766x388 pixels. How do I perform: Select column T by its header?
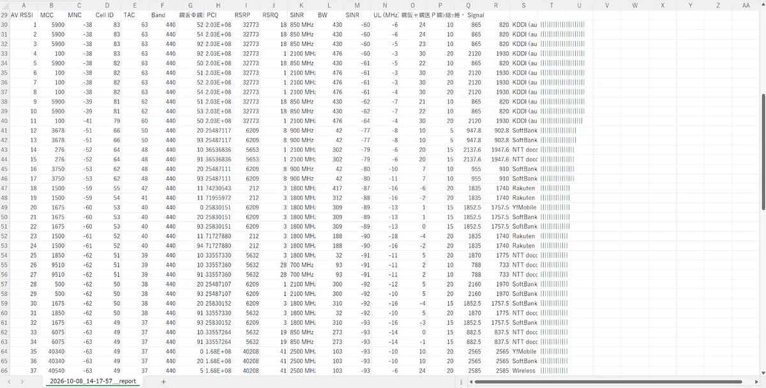point(551,5)
